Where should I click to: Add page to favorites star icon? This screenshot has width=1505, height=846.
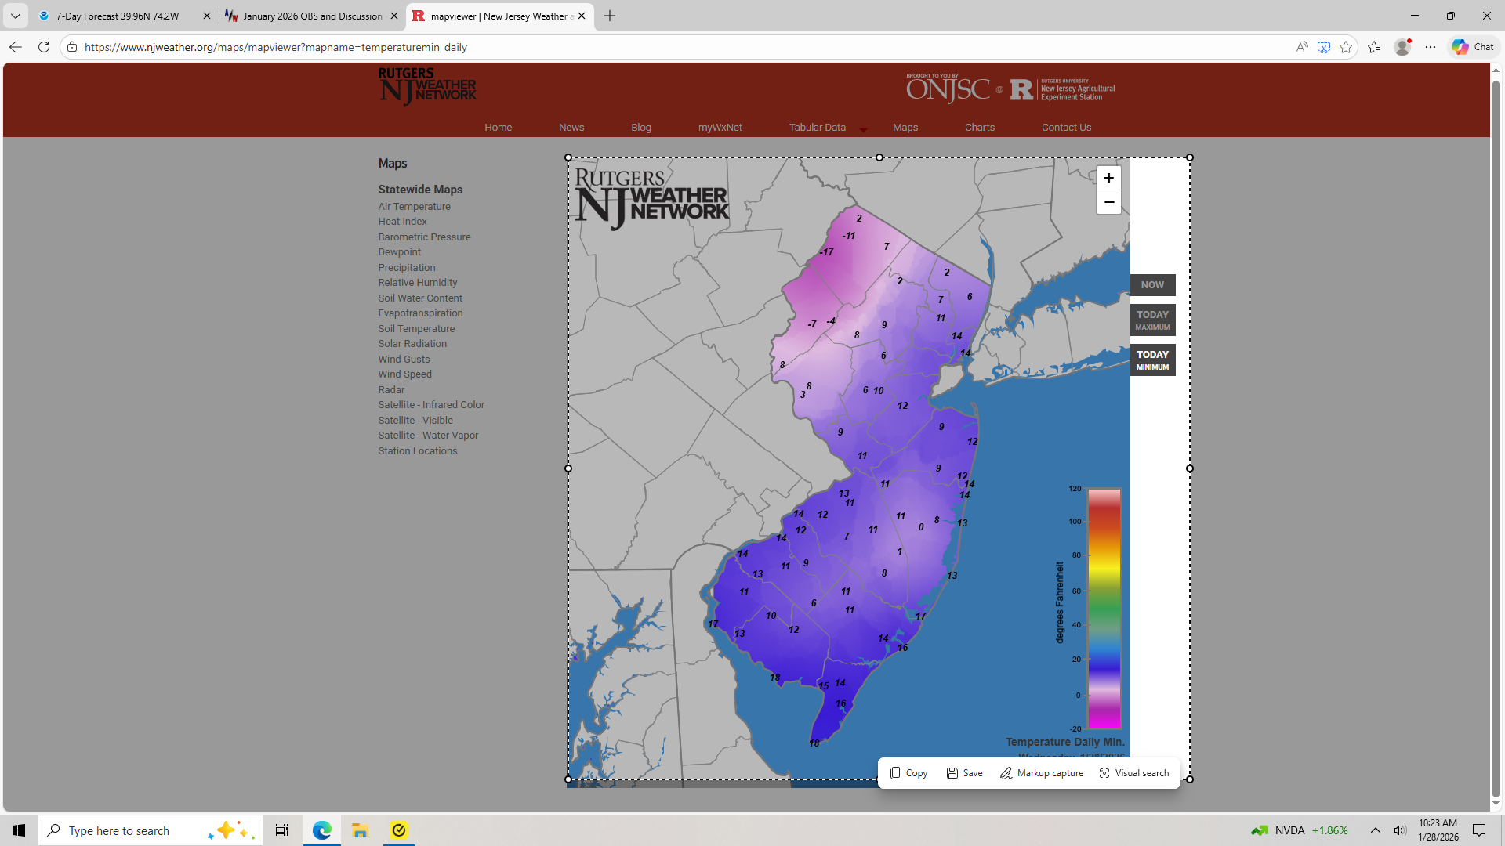[1346, 47]
